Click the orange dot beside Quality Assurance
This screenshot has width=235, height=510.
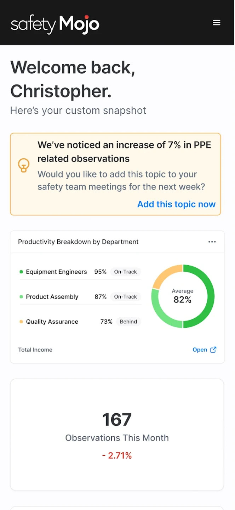pyautogui.click(x=21, y=322)
